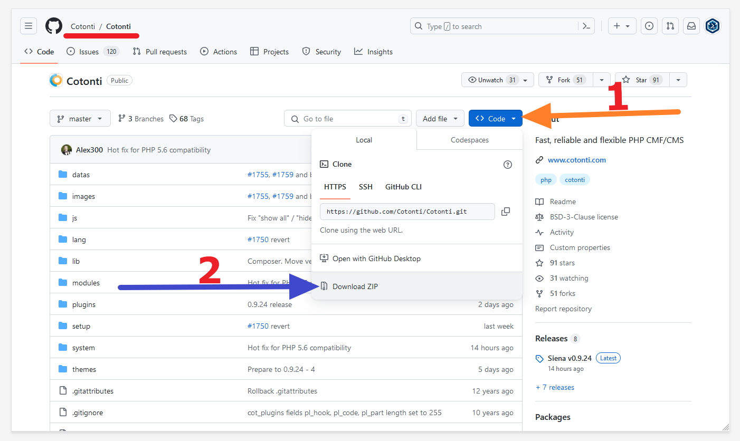
Task: Click the GitHub Octocat logo
Action: pos(54,26)
